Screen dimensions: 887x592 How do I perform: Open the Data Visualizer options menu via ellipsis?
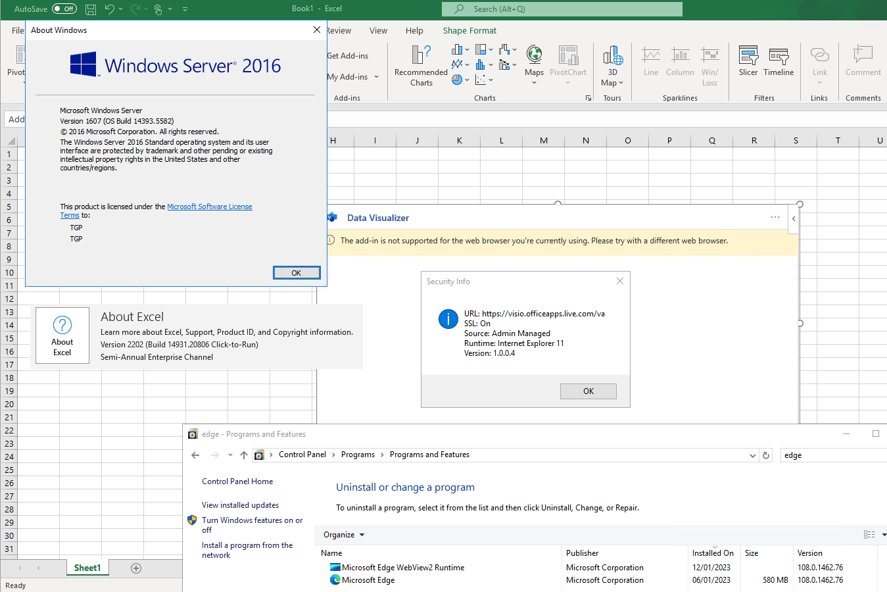775,217
